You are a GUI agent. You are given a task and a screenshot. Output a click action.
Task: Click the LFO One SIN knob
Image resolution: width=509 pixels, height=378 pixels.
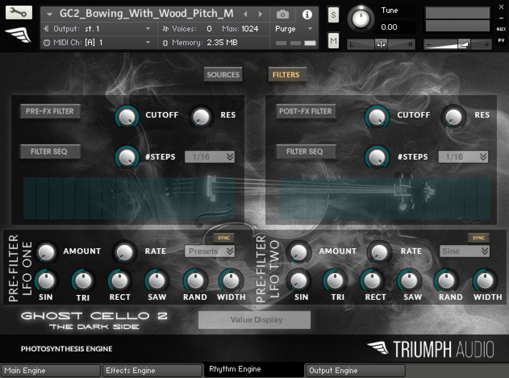pyautogui.click(x=47, y=280)
